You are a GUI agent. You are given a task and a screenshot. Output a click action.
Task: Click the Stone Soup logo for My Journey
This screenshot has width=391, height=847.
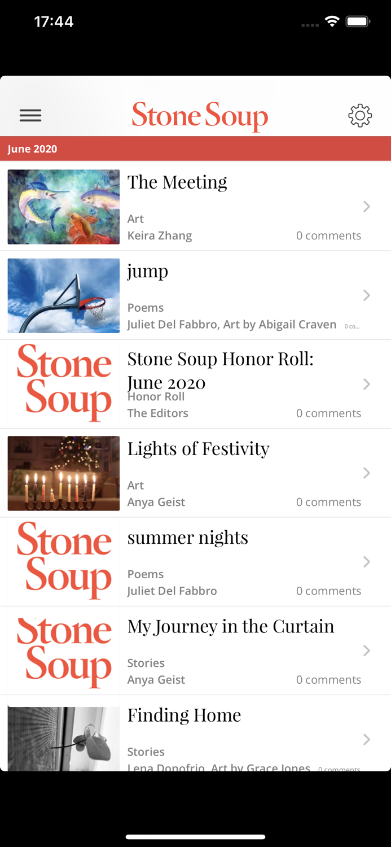click(x=63, y=650)
